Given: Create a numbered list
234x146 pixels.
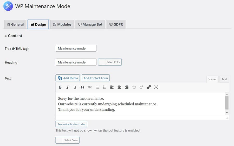Looking at the screenshot, I should (105, 87).
